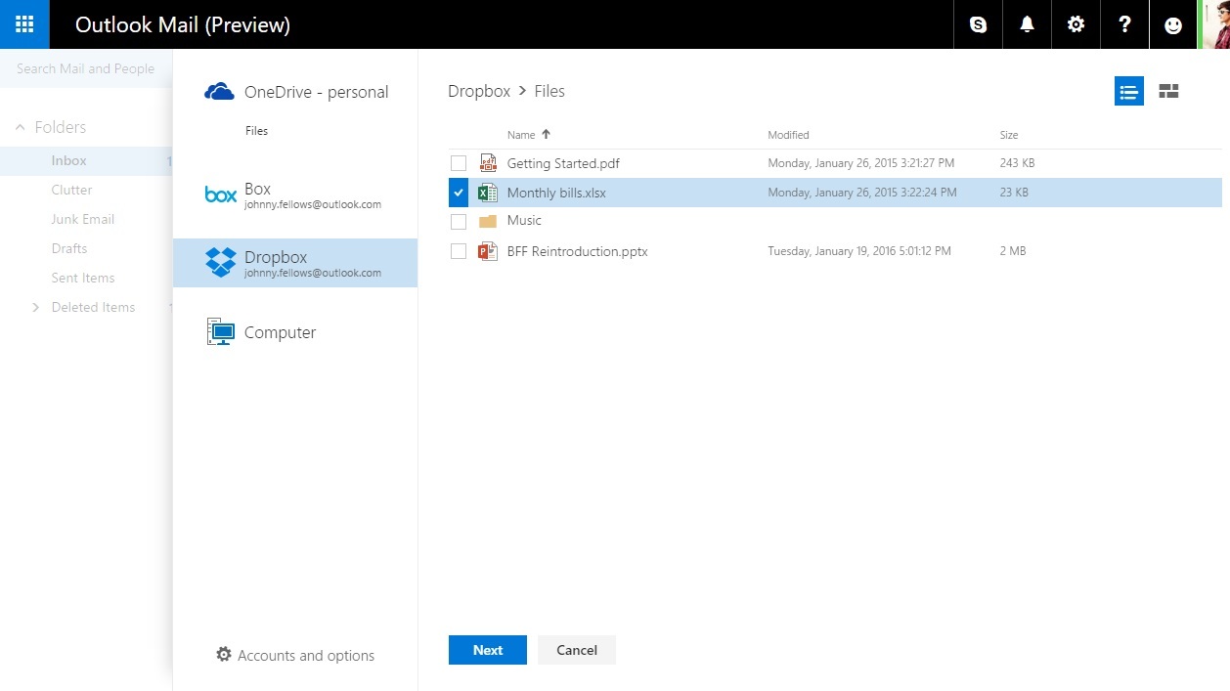The width and height of the screenshot is (1230, 691).
Task: Click the Getting Started PDF file icon
Action: 487,163
